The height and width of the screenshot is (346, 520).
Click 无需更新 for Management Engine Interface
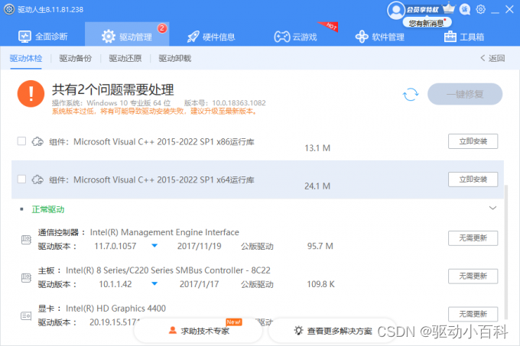tap(473, 238)
